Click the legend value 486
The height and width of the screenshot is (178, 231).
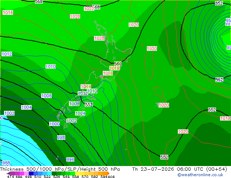pyautogui.click(x=19, y=177)
